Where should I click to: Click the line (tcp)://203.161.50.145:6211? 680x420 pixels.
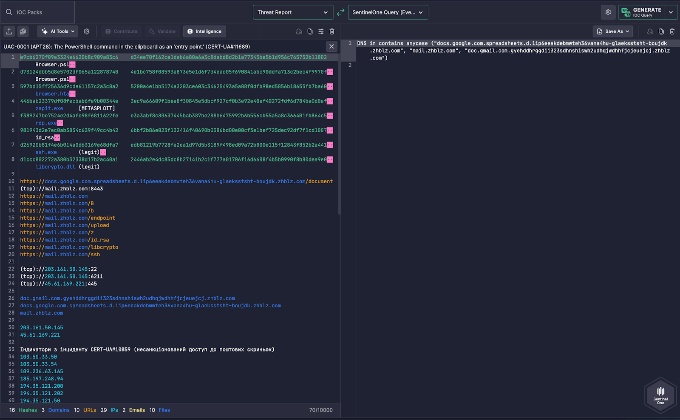tap(62, 276)
